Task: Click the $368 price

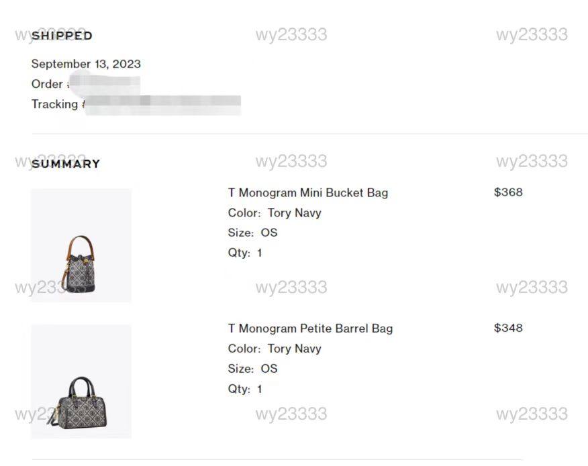Action: (x=508, y=192)
